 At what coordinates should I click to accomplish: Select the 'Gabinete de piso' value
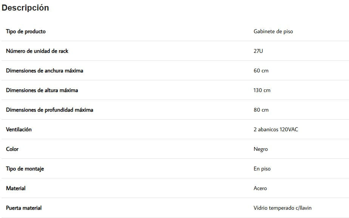pyautogui.click(x=273, y=31)
